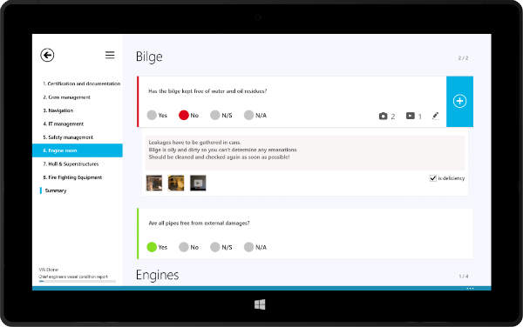The image size is (523, 327).
Task: Click the pencil edit note icon
Action: [435, 116]
